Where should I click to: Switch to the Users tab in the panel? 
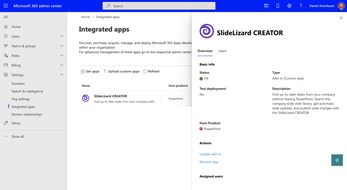pos(222,51)
